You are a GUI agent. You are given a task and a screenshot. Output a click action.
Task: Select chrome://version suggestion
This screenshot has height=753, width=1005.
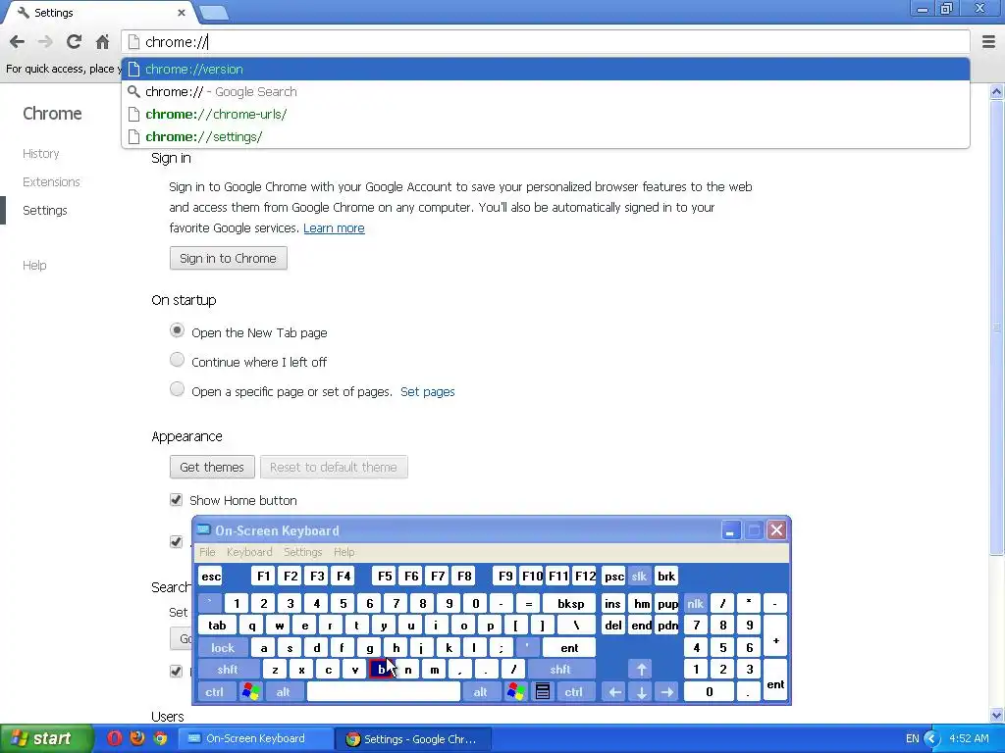tap(546, 70)
